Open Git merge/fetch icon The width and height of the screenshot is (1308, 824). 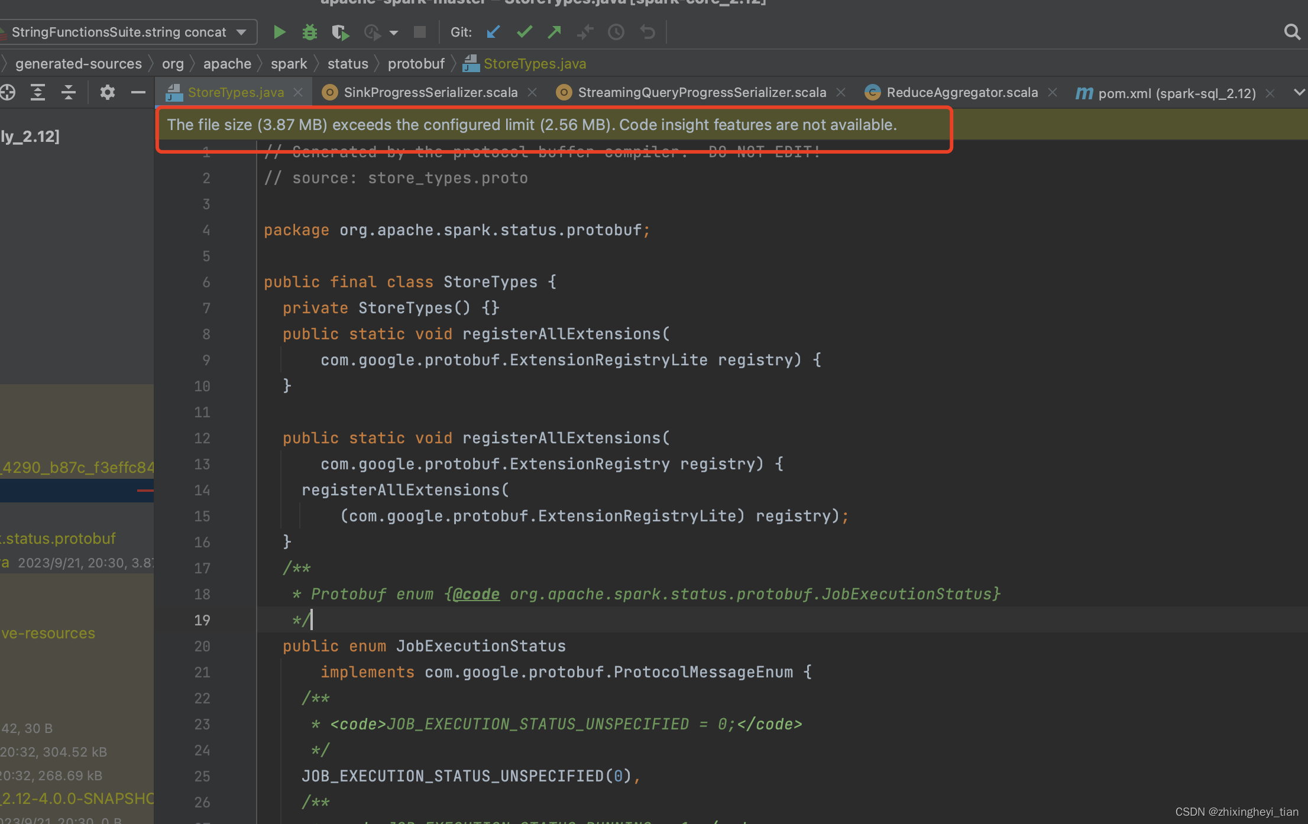coord(585,32)
